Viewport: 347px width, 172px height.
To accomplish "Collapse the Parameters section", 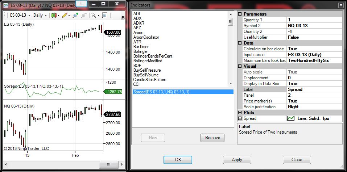I will (240, 14).
